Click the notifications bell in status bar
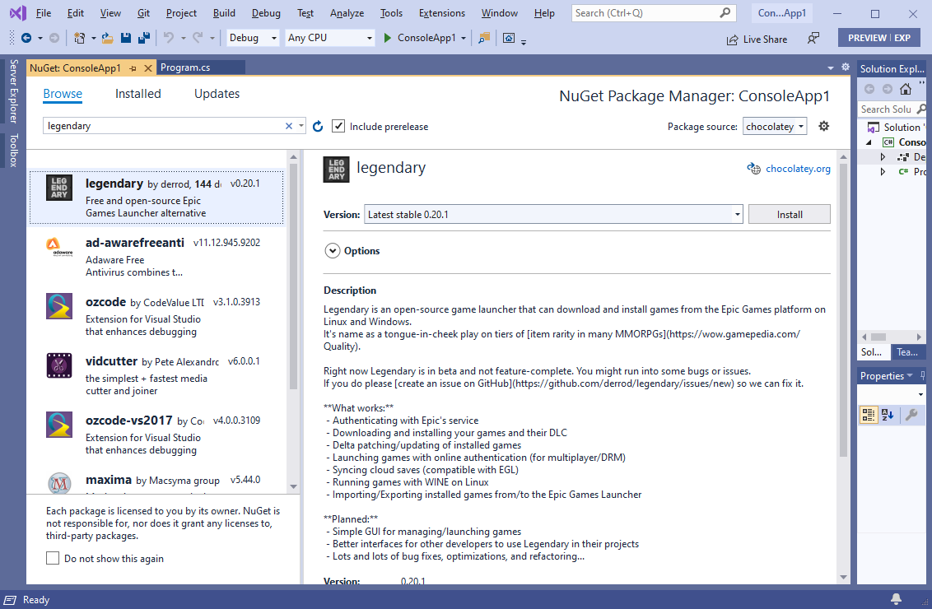 [x=896, y=599]
